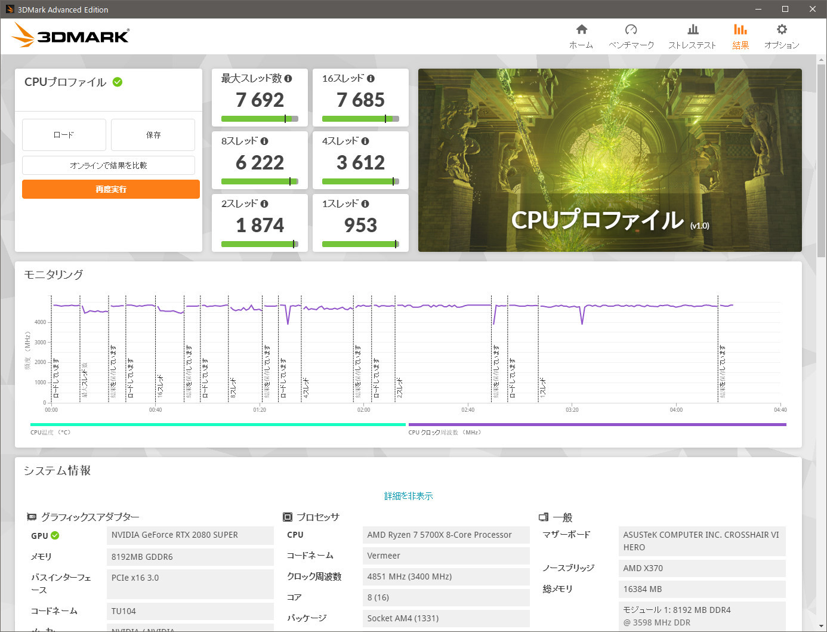Click the ホーム navigation icon
Screen dimensions: 827x632
[581, 29]
